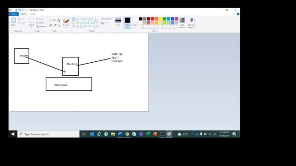Click the 'HDD-8gb' text on canvas
Viewport: 296px width, 166px height.
coord(117,61)
